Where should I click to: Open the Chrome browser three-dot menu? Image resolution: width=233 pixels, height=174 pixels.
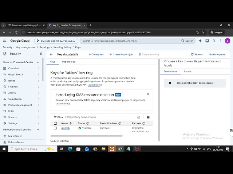pyautogui.click(x=229, y=32)
